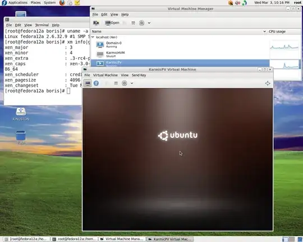The width and height of the screenshot is (303, 242).
Task: Open the Virtual Machine menu
Action: click(x=105, y=75)
